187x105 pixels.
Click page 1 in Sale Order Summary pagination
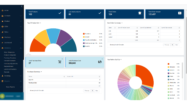[x=172, y=45]
